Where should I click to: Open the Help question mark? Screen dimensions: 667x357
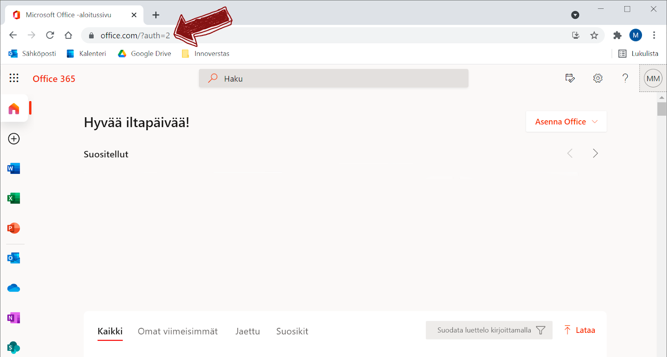point(625,78)
